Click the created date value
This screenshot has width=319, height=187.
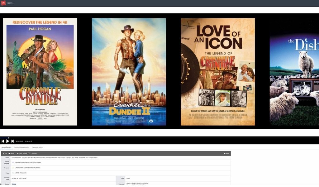19,179
